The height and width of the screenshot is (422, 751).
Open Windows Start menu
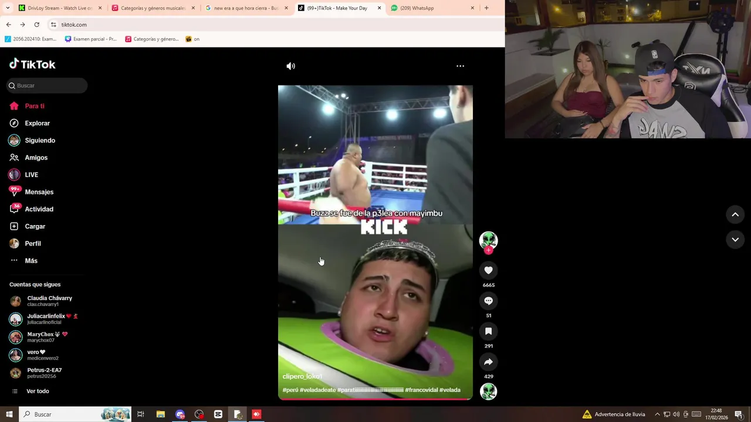click(x=9, y=414)
